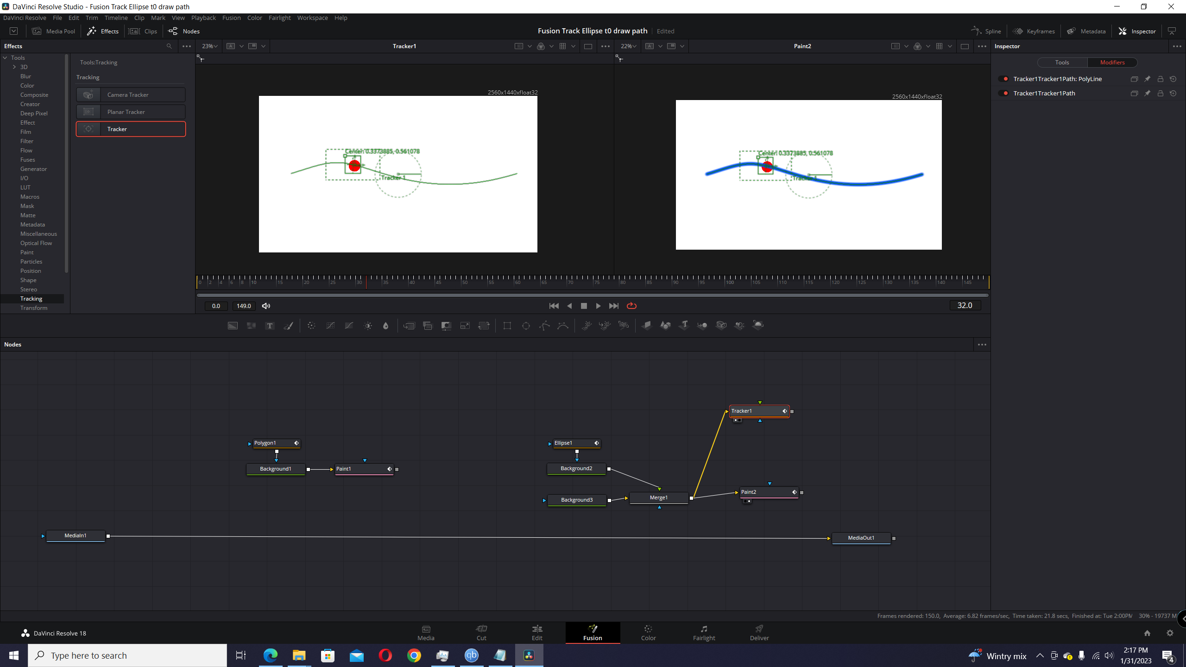1186x667 pixels.
Task: Add a Blur droplet node from the toolbar
Action: pyautogui.click(x=385, y=326)
